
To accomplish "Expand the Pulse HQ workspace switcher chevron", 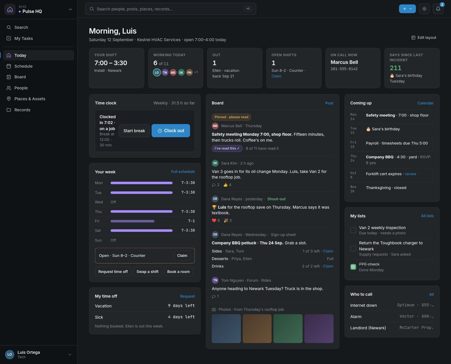I will click(x=70, y=9).
